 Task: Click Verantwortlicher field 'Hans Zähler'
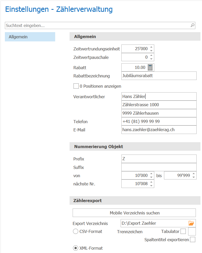159,96
